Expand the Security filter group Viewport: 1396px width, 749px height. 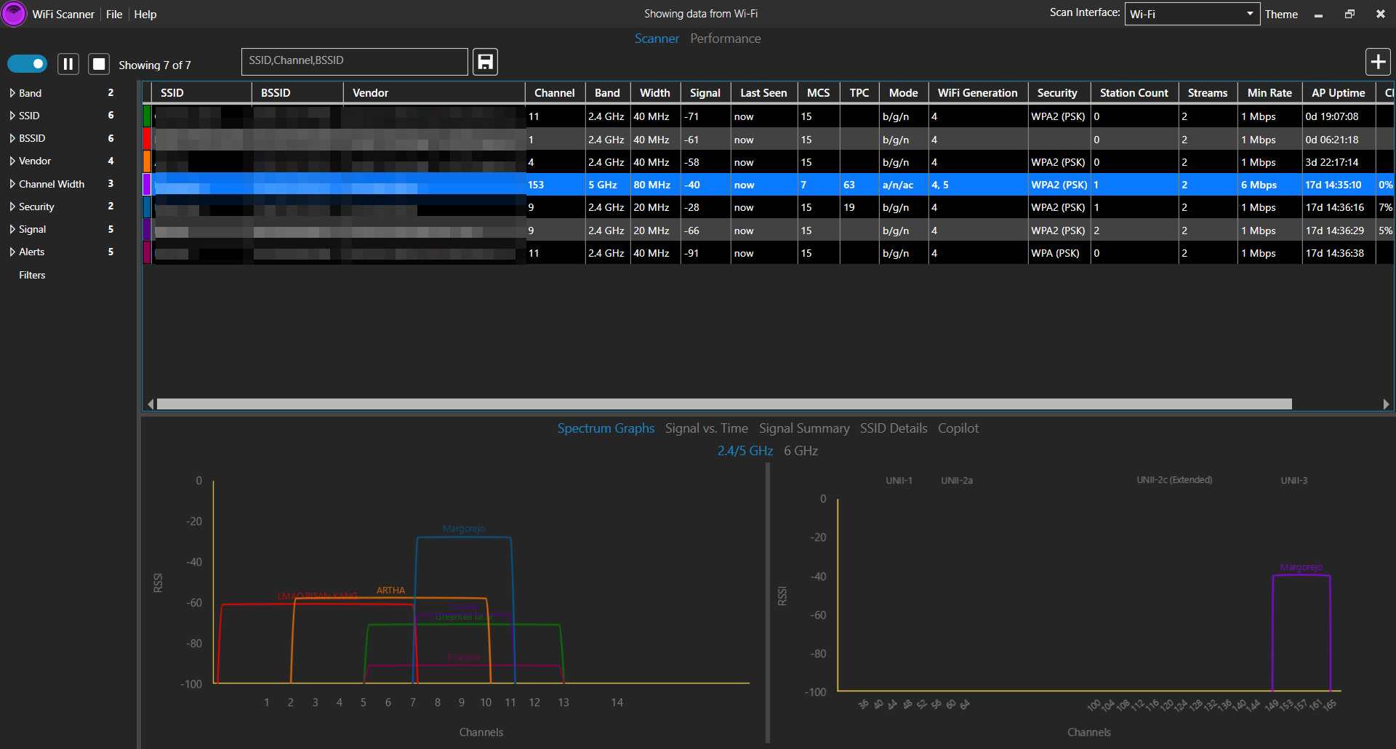point(12,207)
